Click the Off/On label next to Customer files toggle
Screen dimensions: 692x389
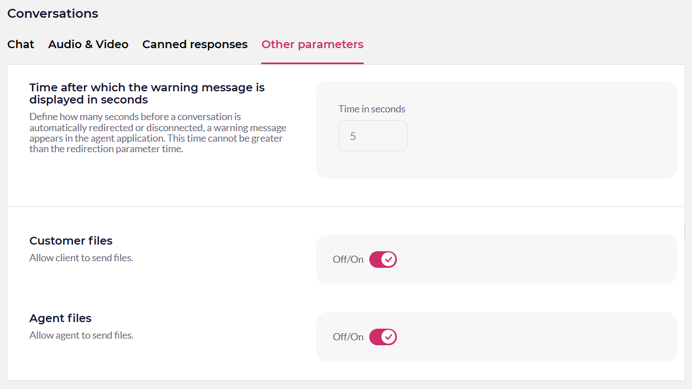point(349,259)
